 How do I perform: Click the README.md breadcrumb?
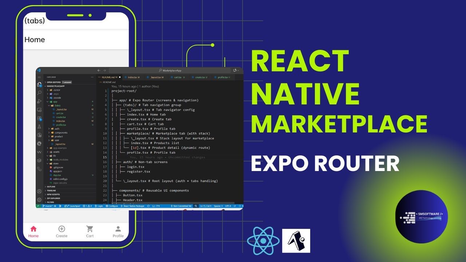pyautogui.click(x=107, y=82)
